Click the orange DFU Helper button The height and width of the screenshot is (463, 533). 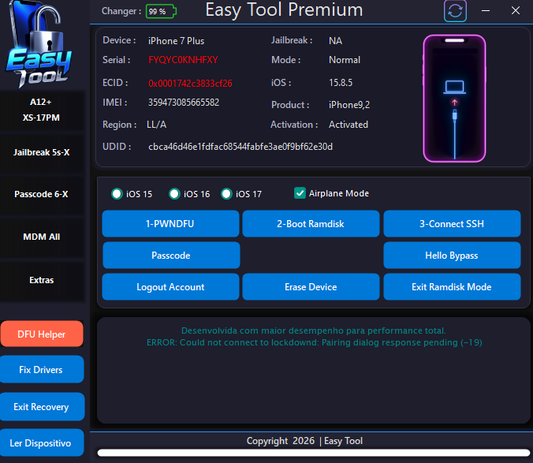[42, 334]
